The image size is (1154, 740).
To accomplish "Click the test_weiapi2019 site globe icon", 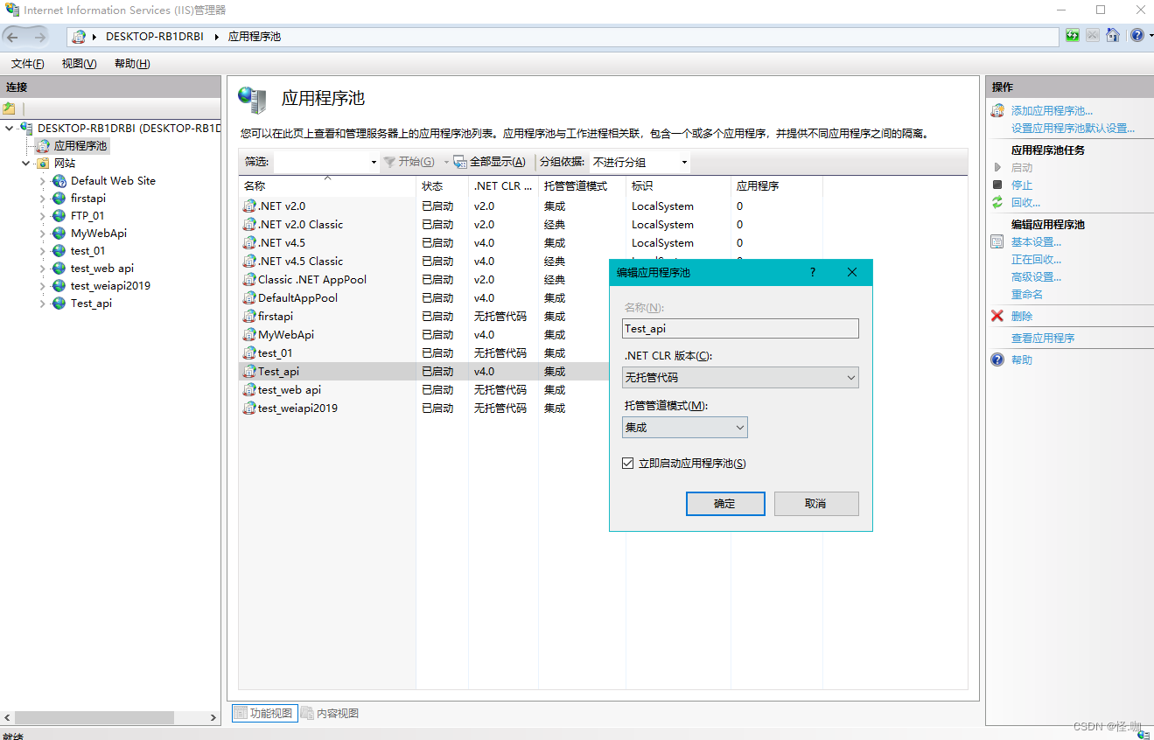I will [59, 286].
